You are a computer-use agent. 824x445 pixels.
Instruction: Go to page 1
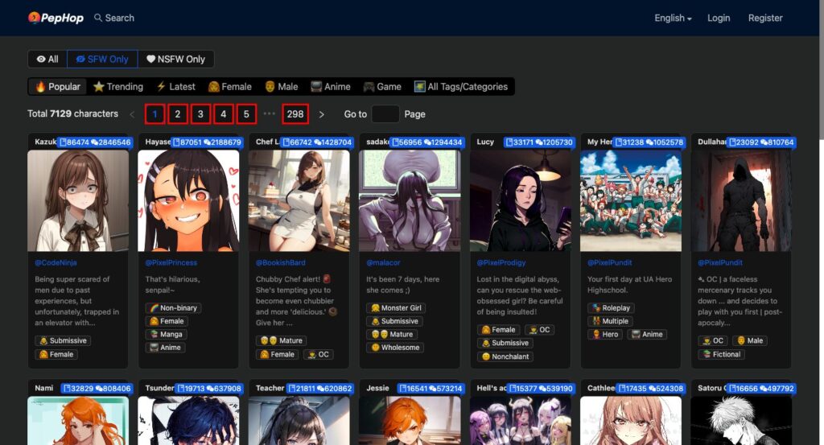pyautogui.click(x=154, y=114)
